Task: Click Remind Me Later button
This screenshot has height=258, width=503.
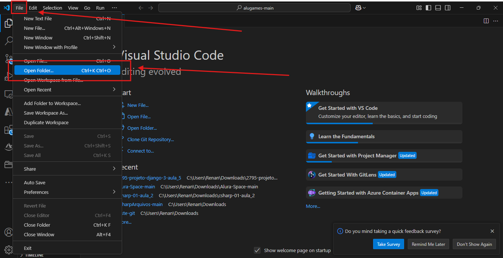Action: [428, 244]
